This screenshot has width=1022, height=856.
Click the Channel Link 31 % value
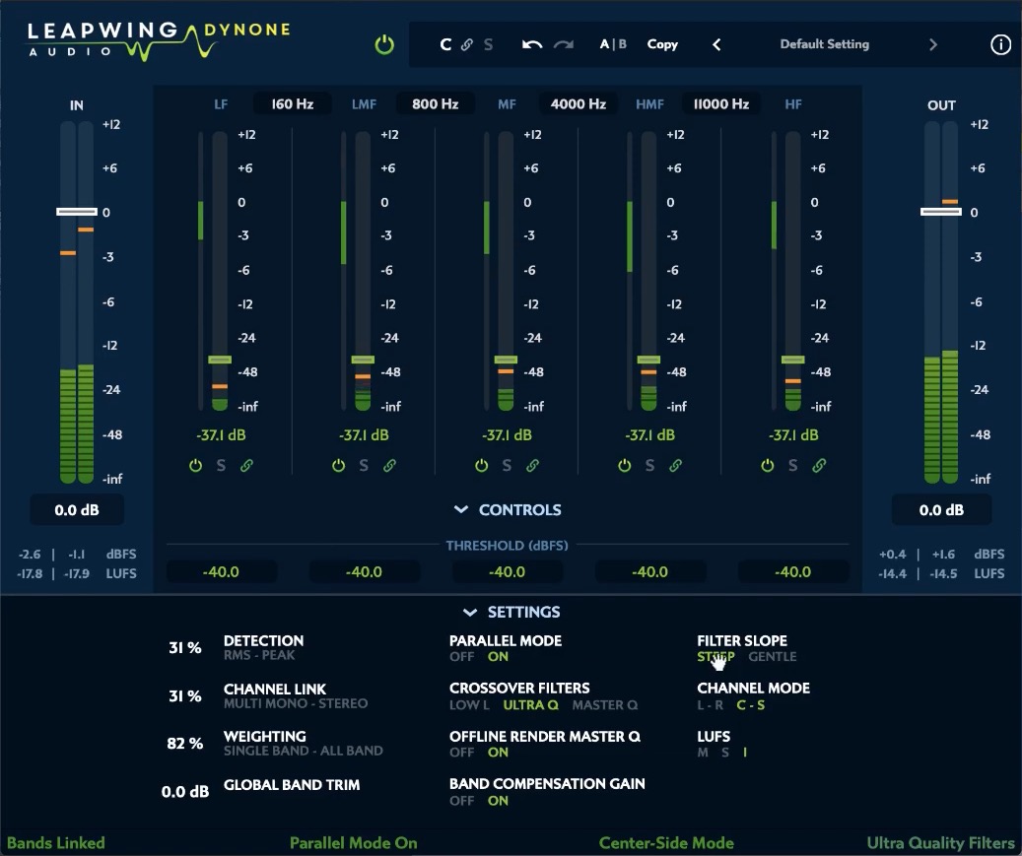[x=185, y=695]
